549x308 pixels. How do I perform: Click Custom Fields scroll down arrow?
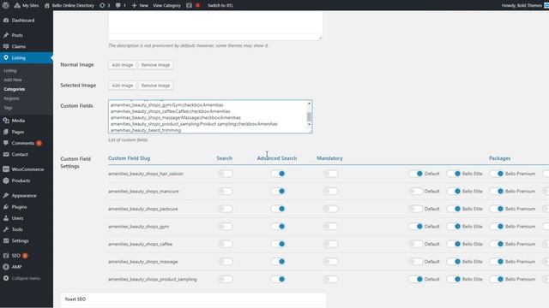(x=309, y=124)
